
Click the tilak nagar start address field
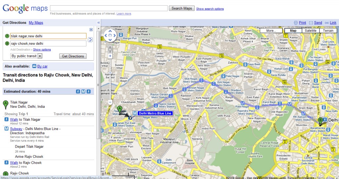(48, 36)
